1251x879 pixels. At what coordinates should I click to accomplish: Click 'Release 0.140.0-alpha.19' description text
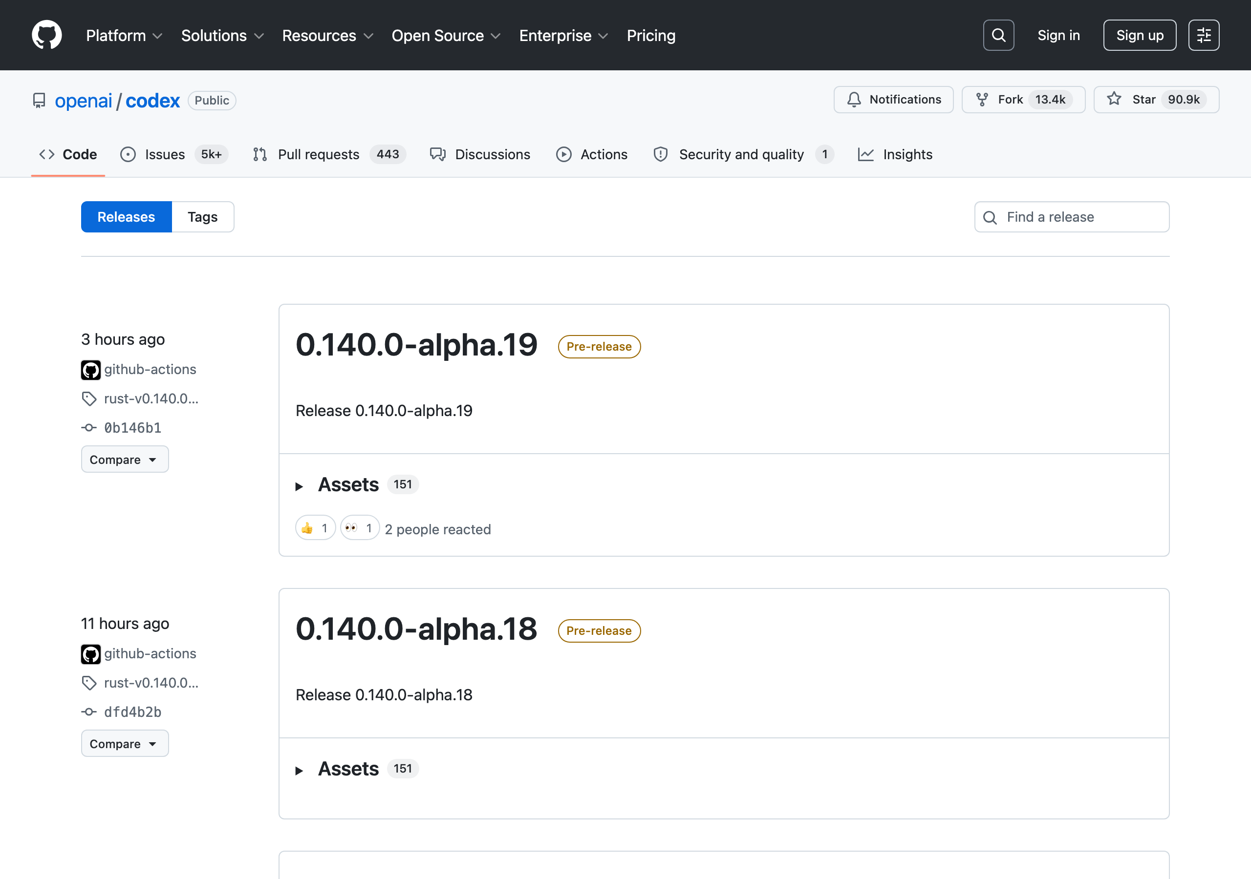384,411
